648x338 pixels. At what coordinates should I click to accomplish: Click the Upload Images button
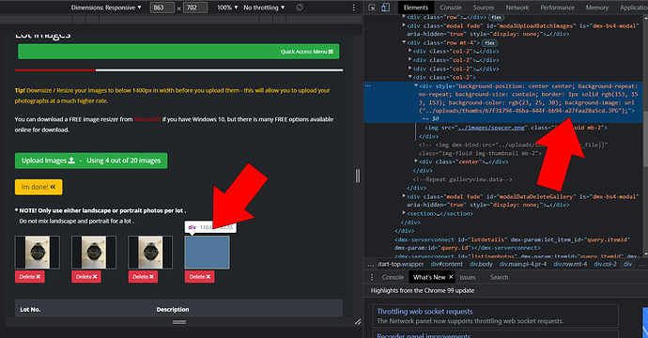(91, 161)
